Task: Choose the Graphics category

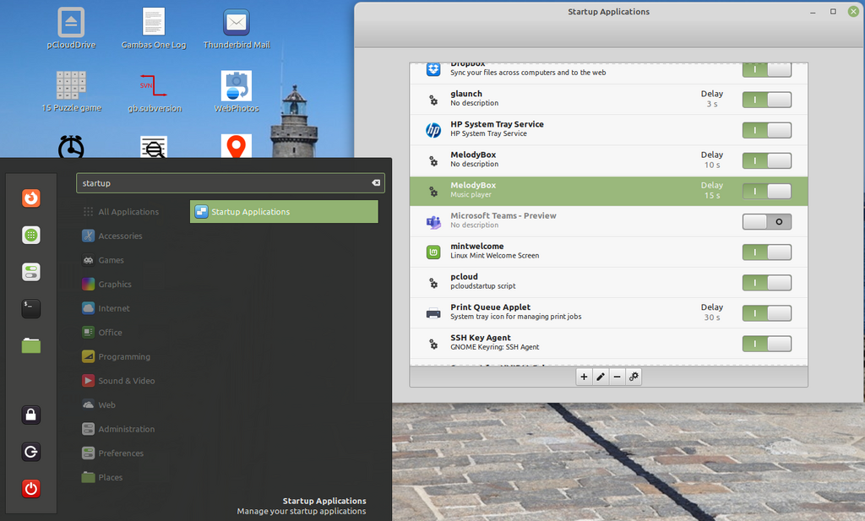Action: [x=107, y=285]
